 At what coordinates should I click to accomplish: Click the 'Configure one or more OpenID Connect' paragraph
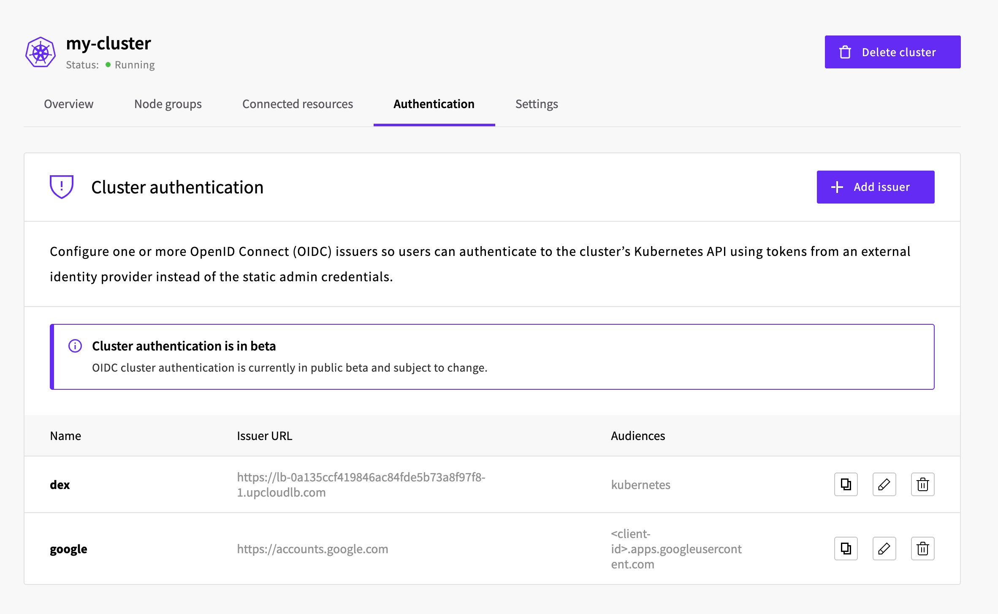pyautogui.click(x=480, y=264)
